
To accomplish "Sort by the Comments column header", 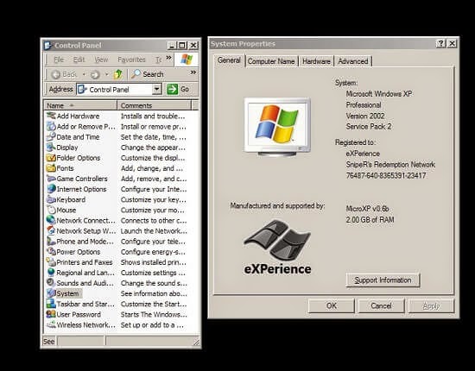I will pyautogui.click(x=155, y=105).
